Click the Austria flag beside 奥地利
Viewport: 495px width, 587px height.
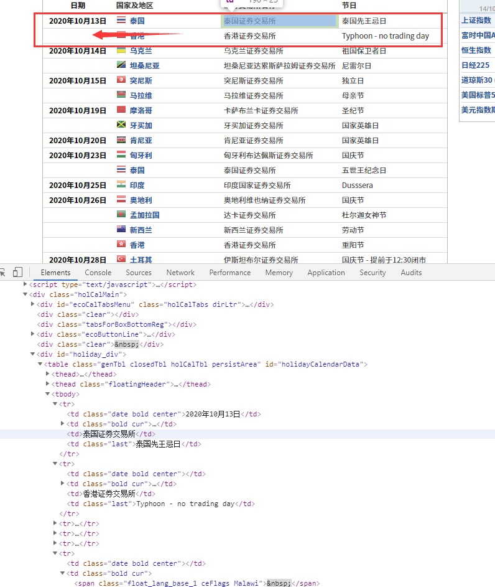pyautogui.click(x=121, y=200)
